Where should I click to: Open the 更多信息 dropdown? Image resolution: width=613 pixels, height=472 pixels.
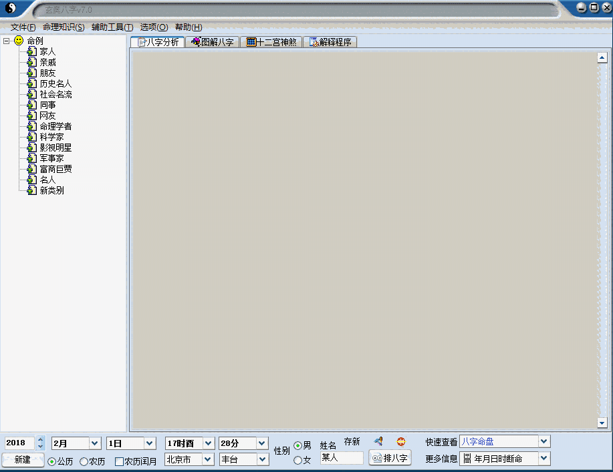(x=543, y=459)
